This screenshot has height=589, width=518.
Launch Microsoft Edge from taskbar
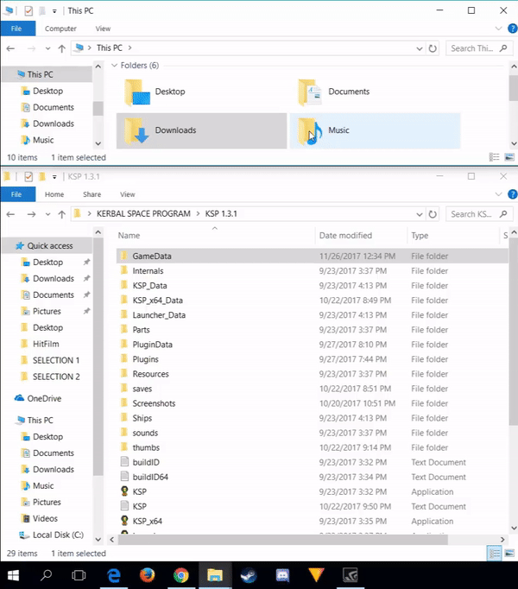coord(113,575)
